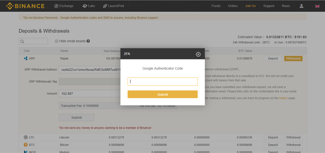Click the Bitcoin name cell
325x153 pixels.
coord(64,145)
